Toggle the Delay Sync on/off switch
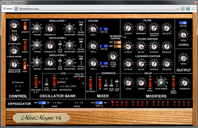This screenshot has width=198, height=128. (150, 83)
